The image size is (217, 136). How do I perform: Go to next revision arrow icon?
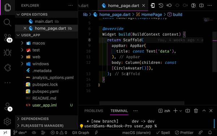tap(185, 5)
